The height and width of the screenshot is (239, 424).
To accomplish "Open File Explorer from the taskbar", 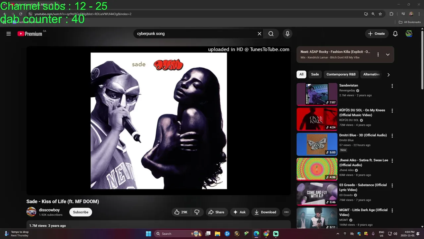I will [x=218, y=234].
